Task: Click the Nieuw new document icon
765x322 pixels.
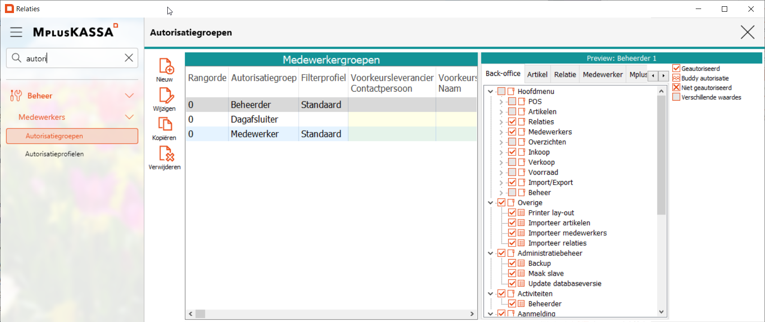Action: click(x=166, y=66)
